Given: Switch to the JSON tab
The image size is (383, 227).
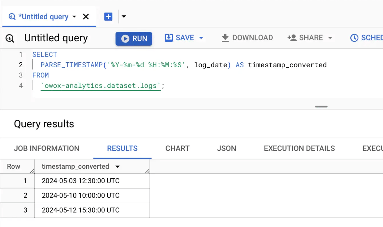Looking at the screenshot, I should (226, 148).
